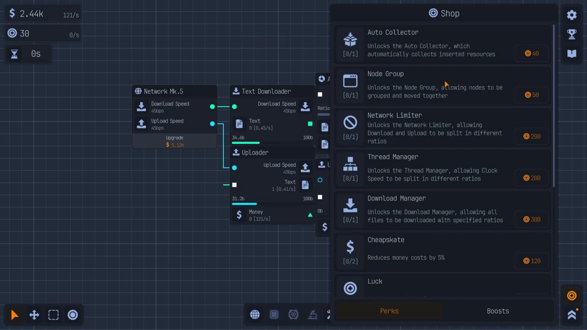Click the Uploader progress bar

(x=272, y=204)
